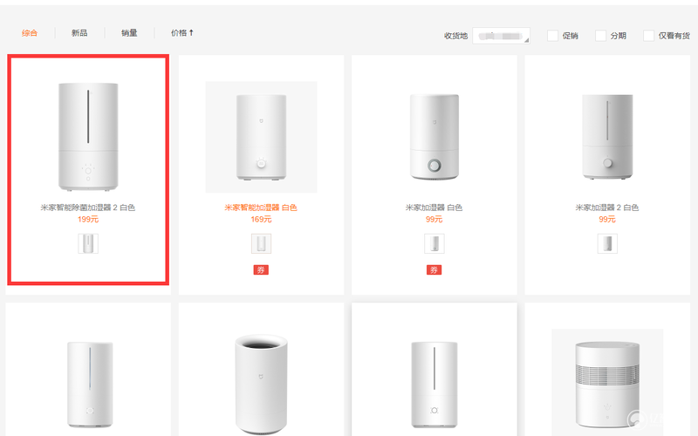This screenshot has height=436, width=698.
Task: Open the open-top cylindrical humidifier product
Action: pos(261,385)
